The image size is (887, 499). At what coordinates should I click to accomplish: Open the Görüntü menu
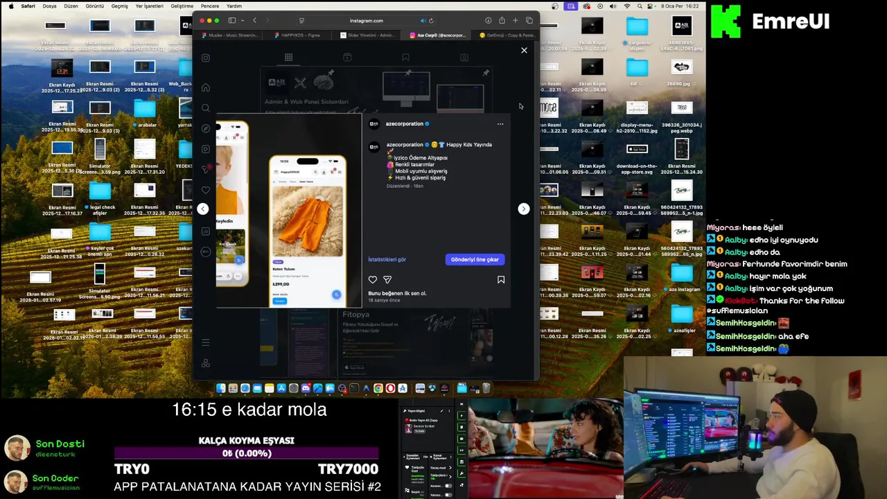tap(94, 6)
